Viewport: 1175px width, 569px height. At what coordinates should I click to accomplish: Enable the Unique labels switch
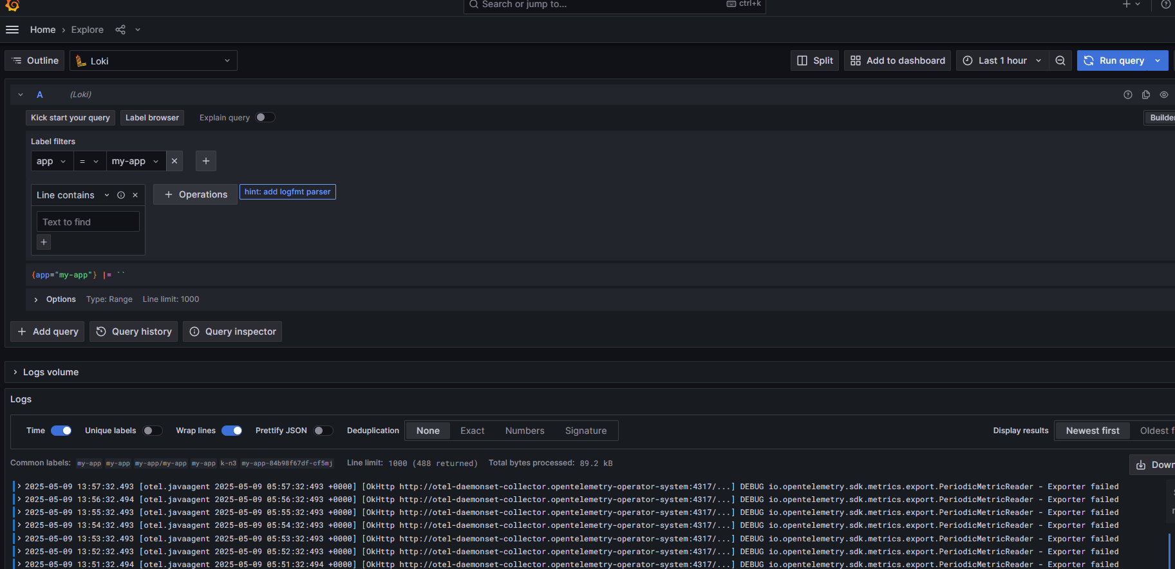click(x=153, y=431)
